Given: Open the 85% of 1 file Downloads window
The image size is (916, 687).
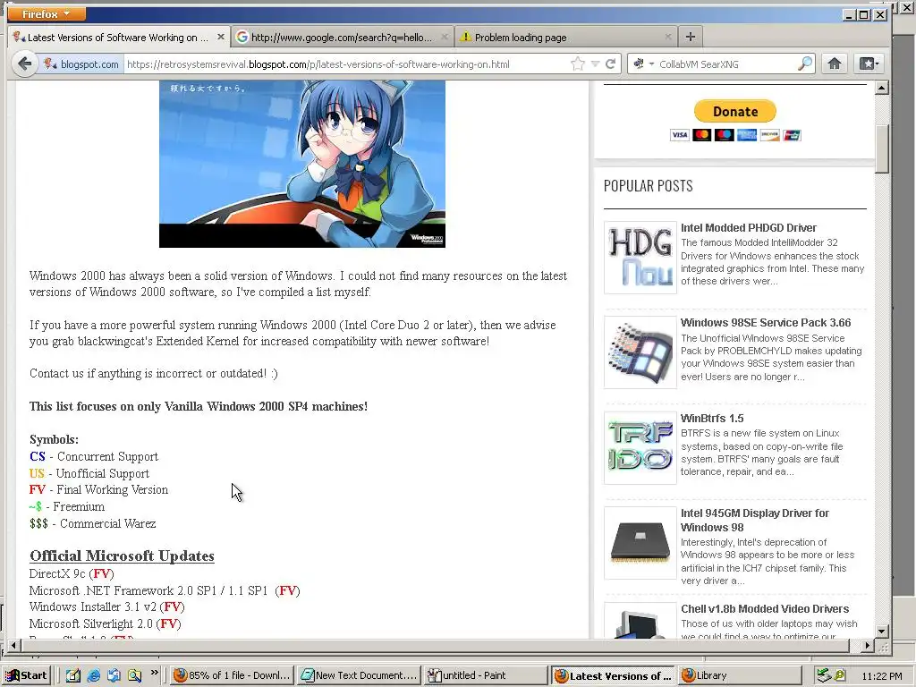Looking at the screenshot, I should pos(232,675).
